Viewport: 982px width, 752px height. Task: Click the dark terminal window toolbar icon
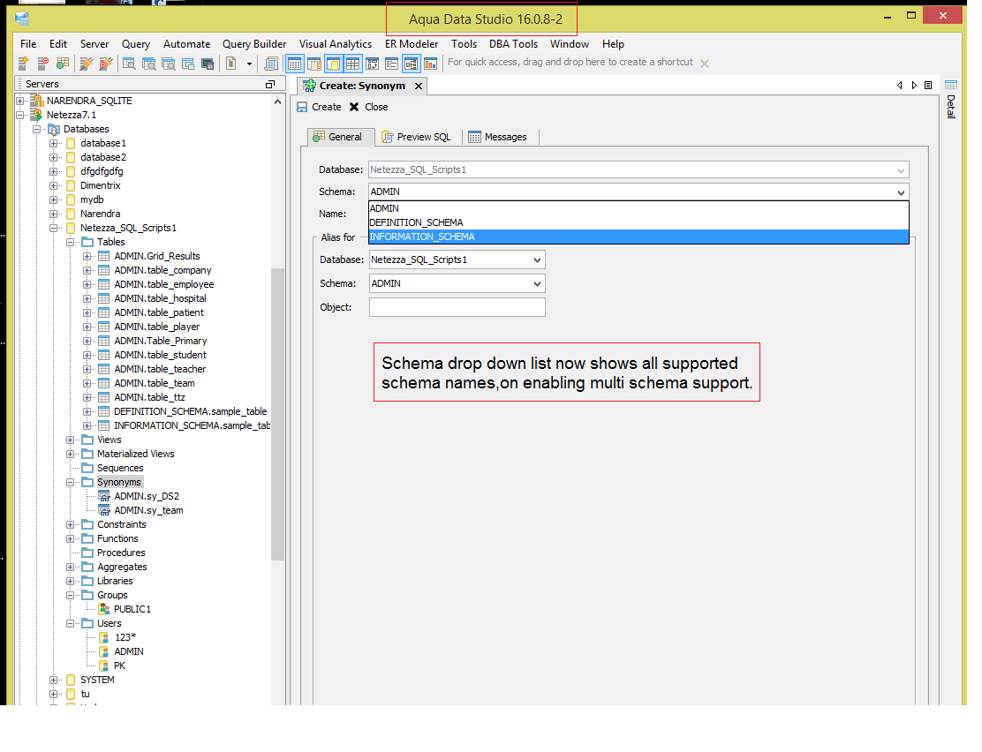pos(208,64)
